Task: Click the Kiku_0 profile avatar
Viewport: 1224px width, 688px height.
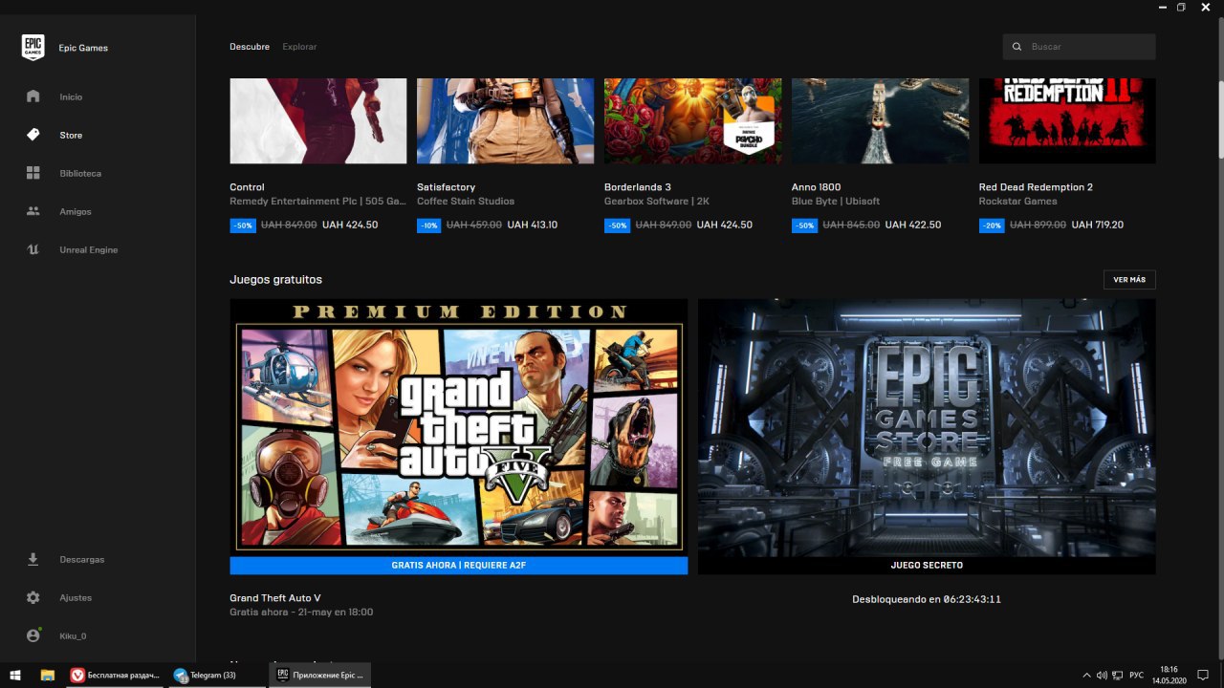Action: coord(33,635)
